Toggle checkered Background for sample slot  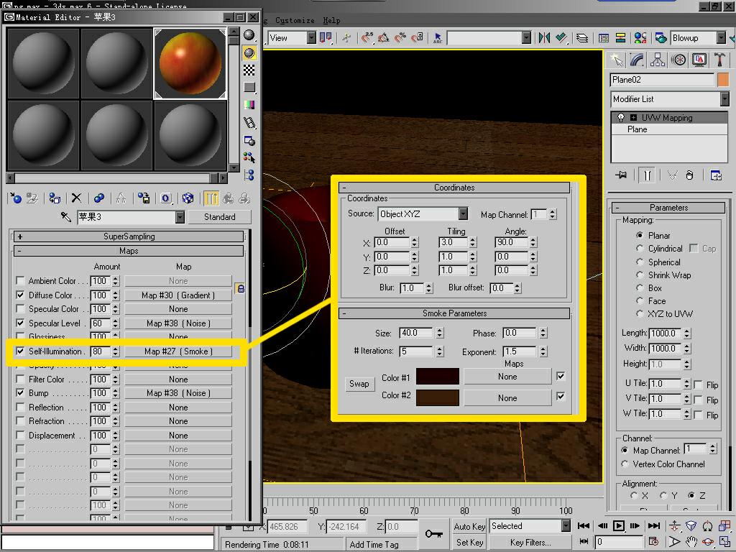tap(249, 70)
